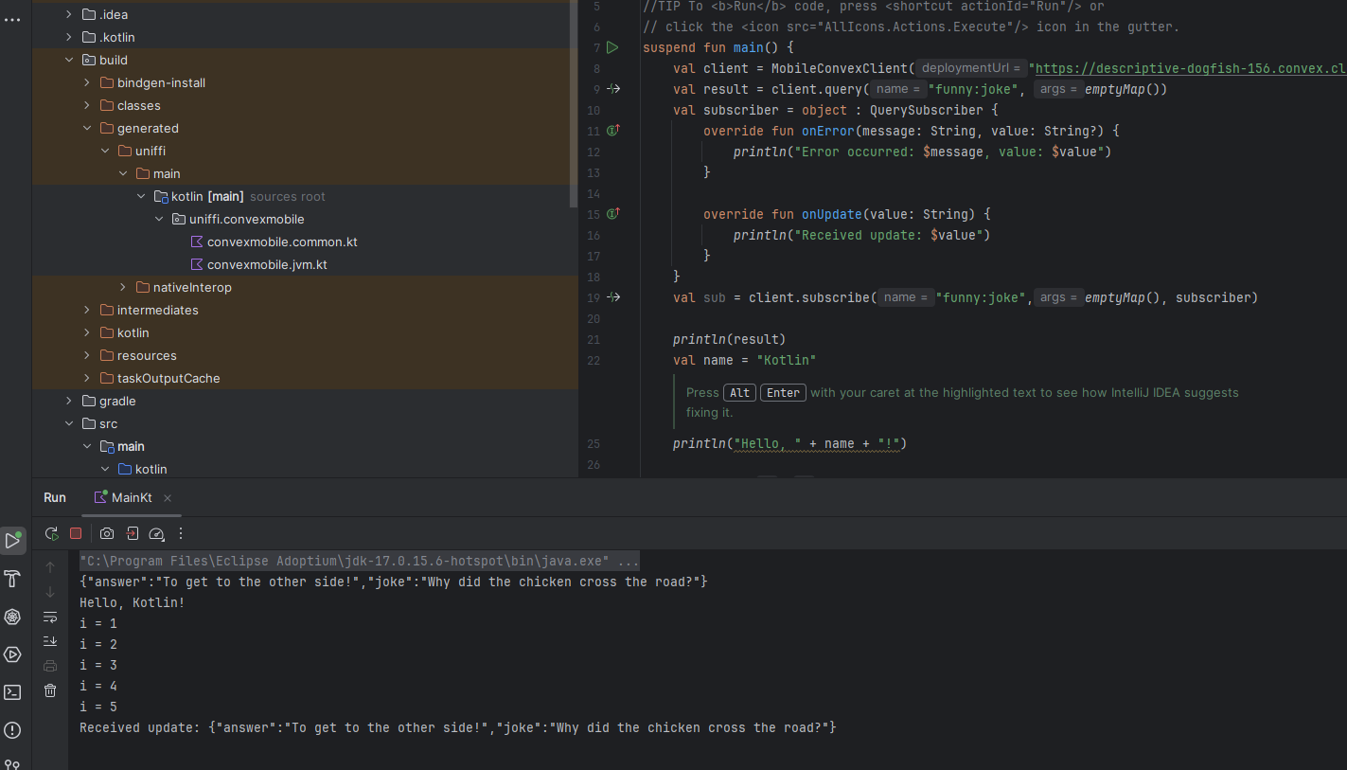Screen dimensions: 1347x770
Task: Expand the bindgen-install folder
Action: [86, 82]
